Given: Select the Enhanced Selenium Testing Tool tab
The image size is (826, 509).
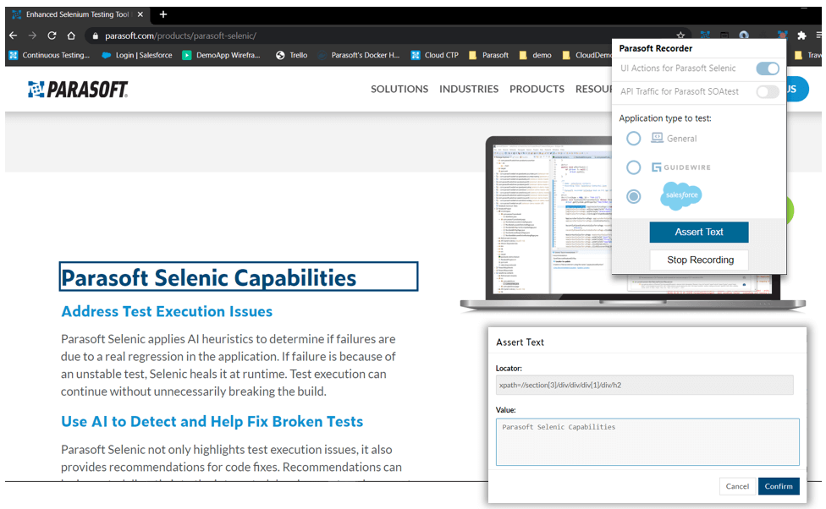Looking at the screenshot, I should click(78, 14).
